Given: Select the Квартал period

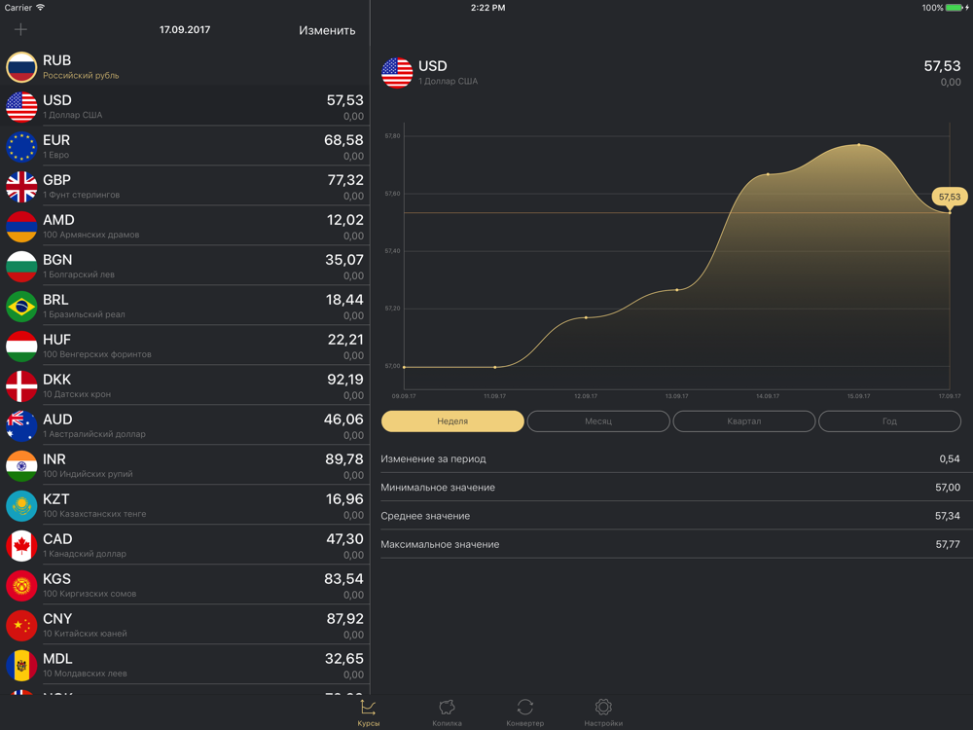Looking at the screenshot, I should click(744, 420).
